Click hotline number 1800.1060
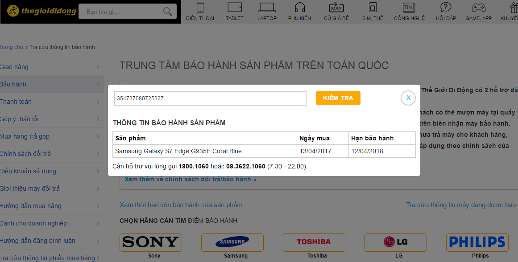 pyautogui.click(x=194, y=166)
